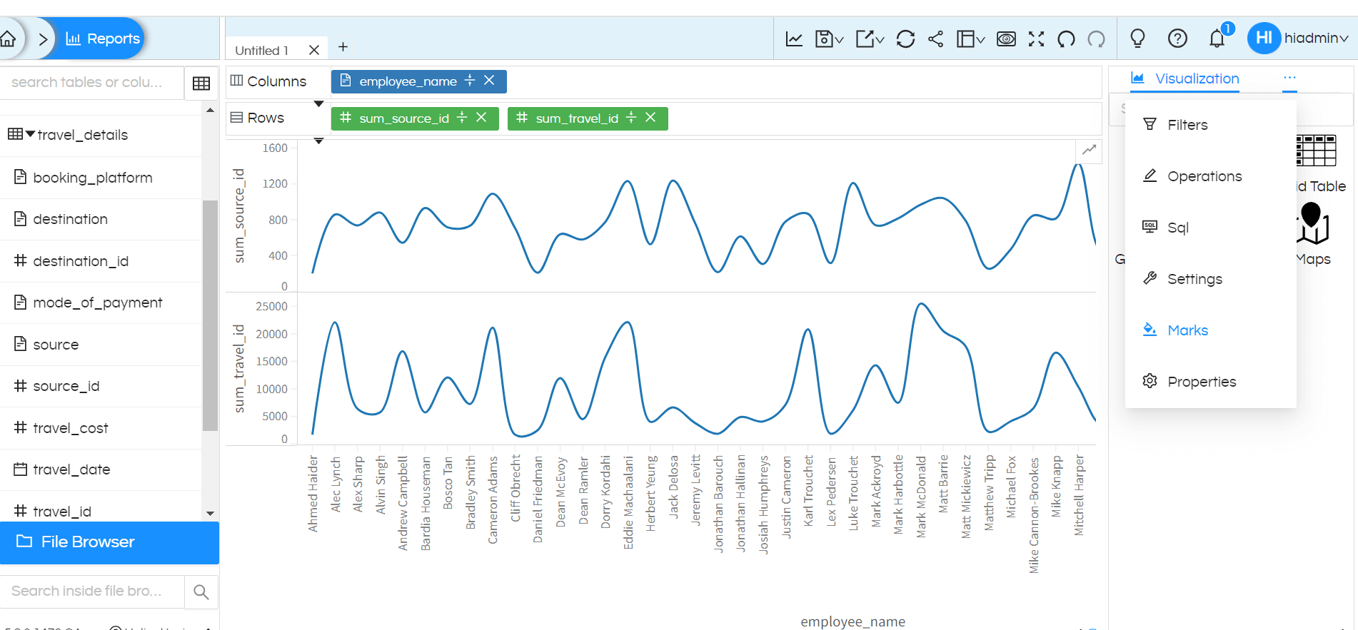Collapse the travel_details table tree
The width and height of the screenshot is (1358, 630).
[30, 134]
